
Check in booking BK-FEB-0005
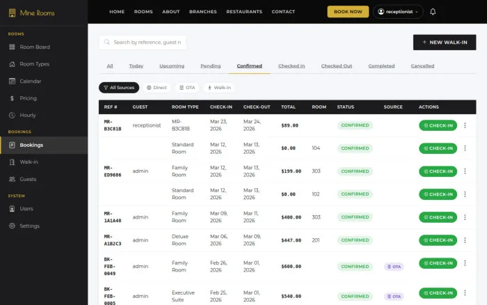438,293
